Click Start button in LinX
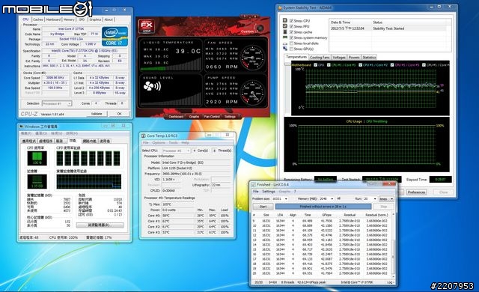Screen dimensions: 479x292 tap(263, 207)
